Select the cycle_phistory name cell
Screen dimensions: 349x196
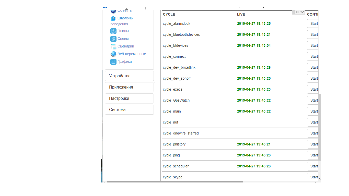pos(199,144)
